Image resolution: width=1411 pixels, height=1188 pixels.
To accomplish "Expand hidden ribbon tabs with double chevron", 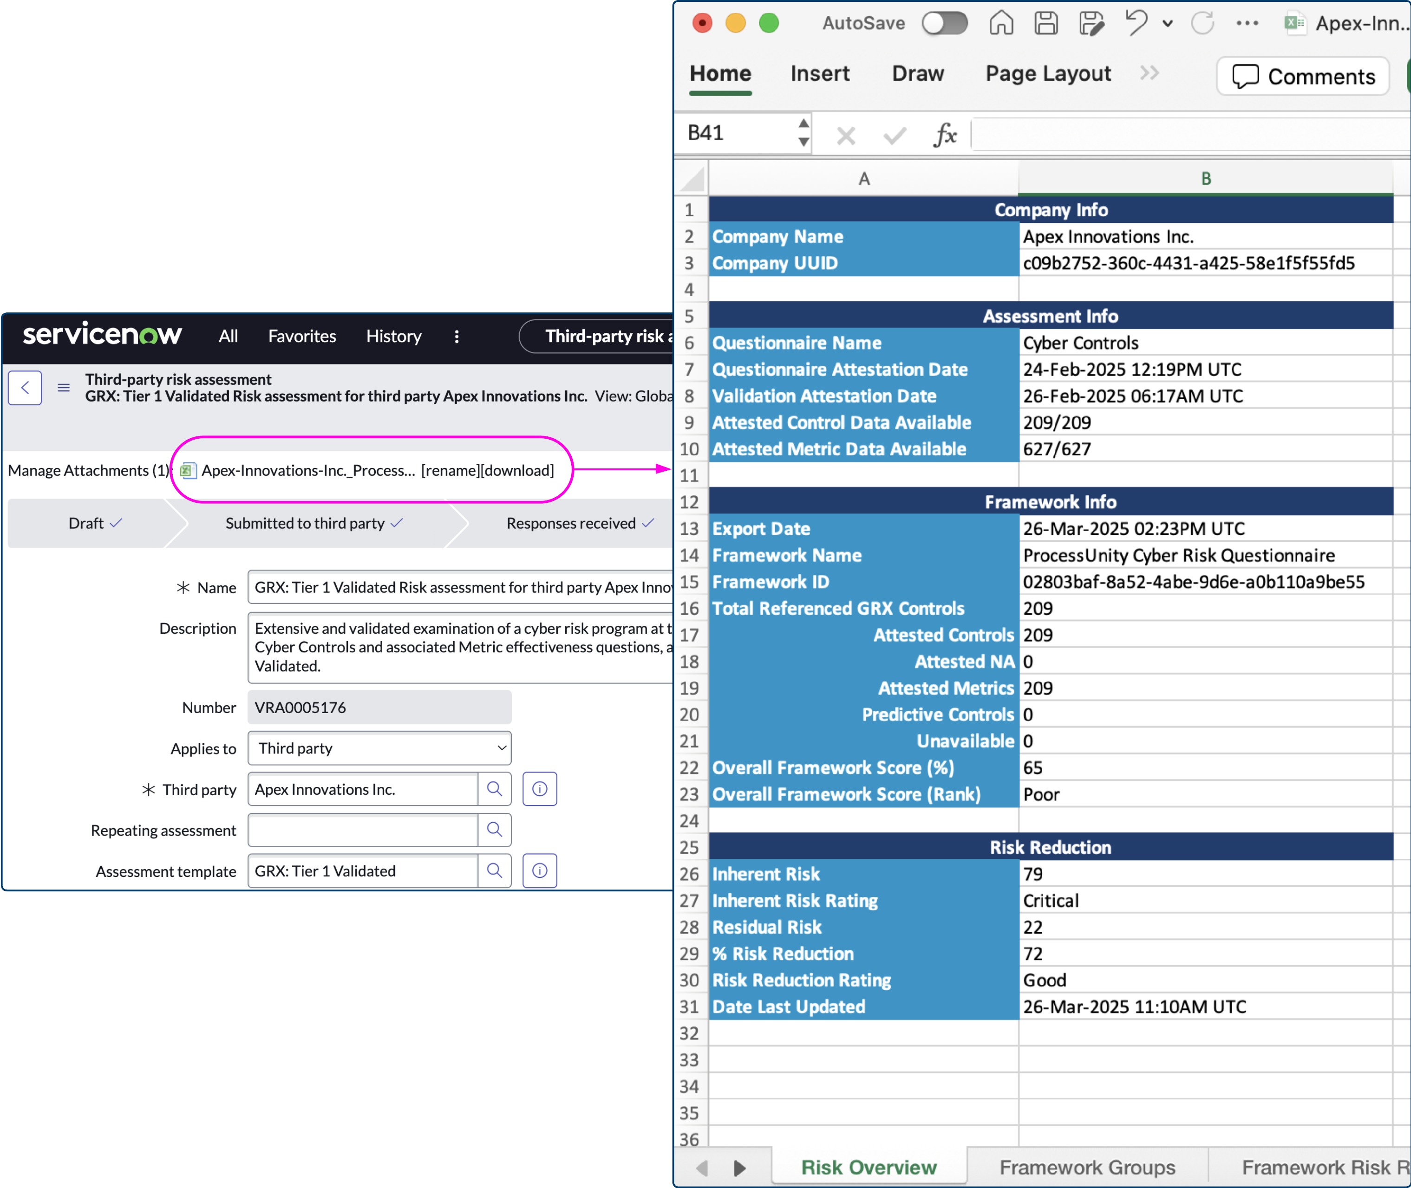I will click(1150, 73).
